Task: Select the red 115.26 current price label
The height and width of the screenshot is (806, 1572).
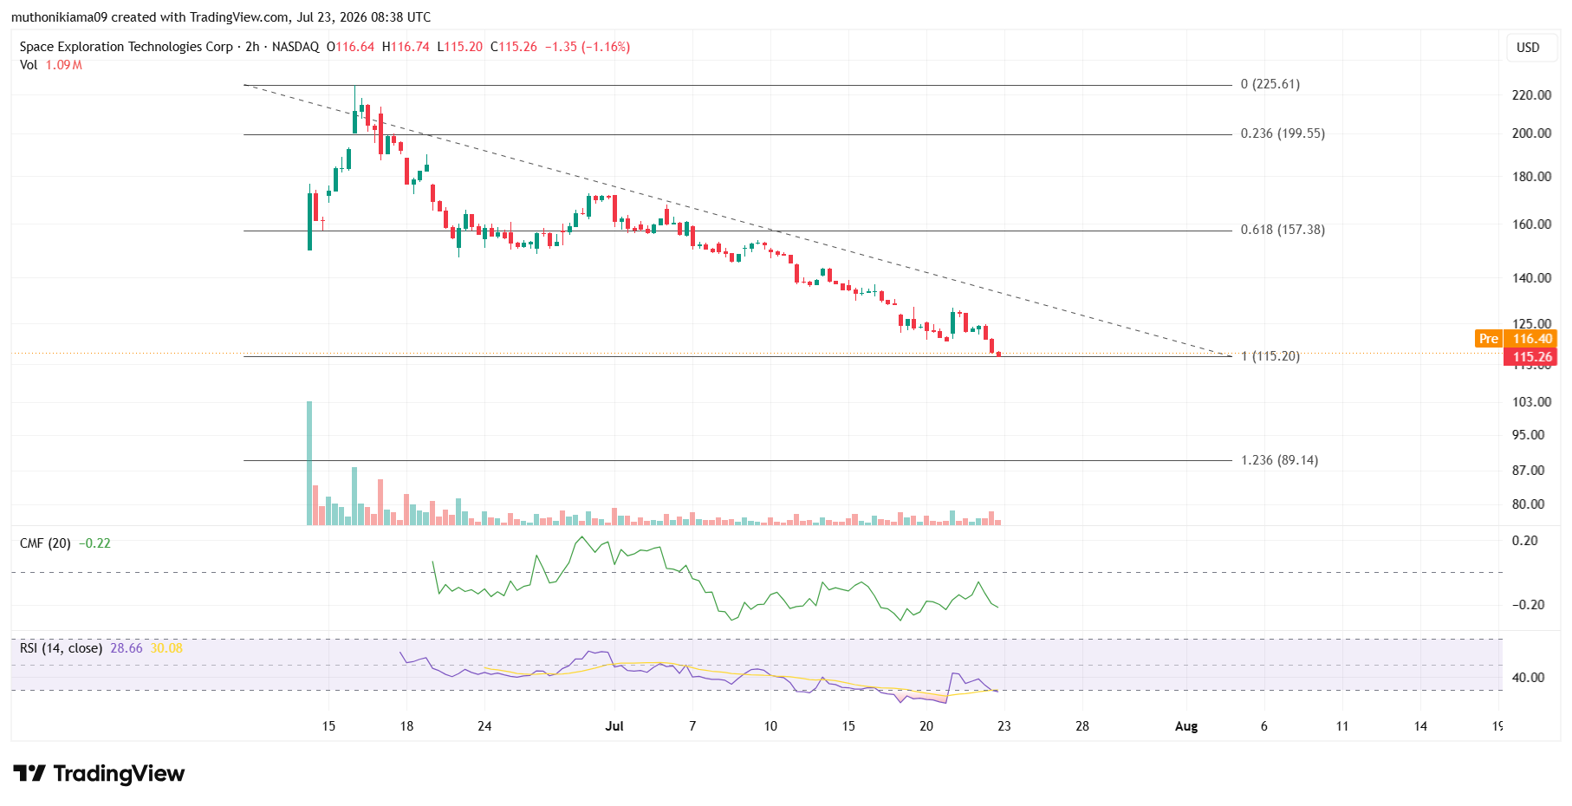Action: 1531,357
